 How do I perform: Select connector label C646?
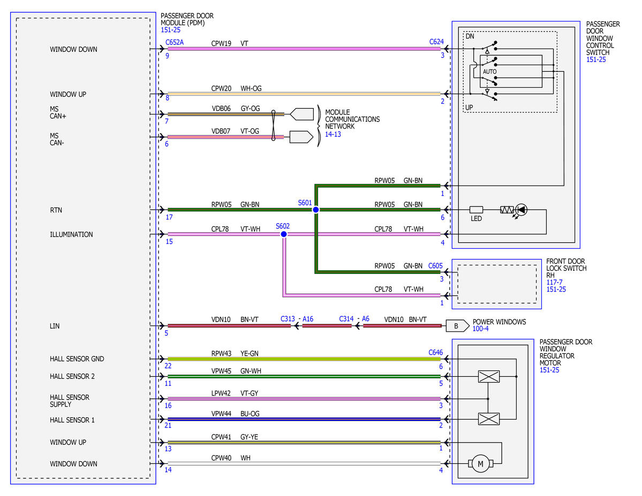tap(436, 353)
